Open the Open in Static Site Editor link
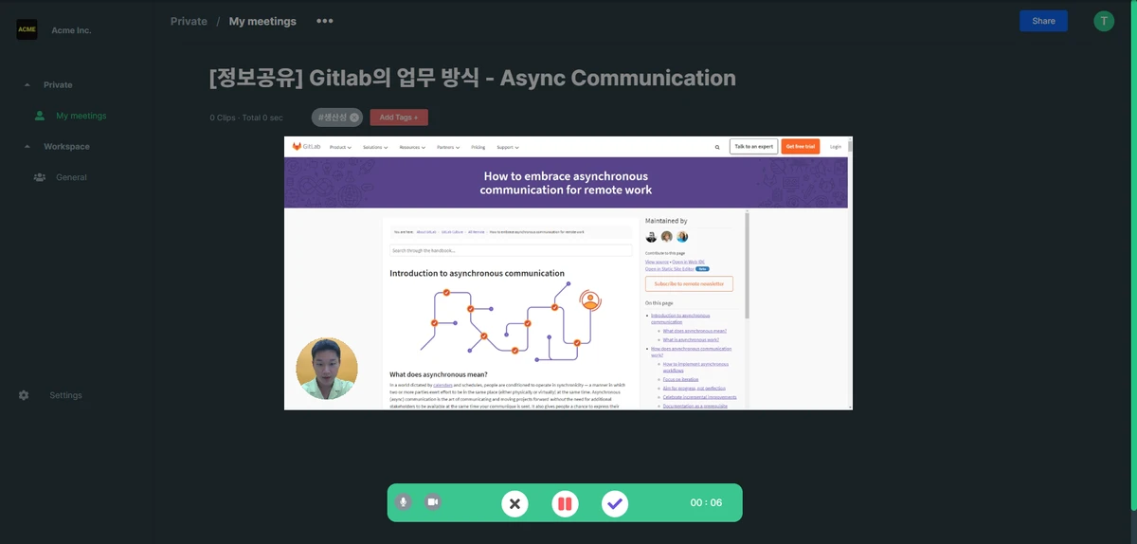This screenshot has width=1137, height=544. click(669, 269)
